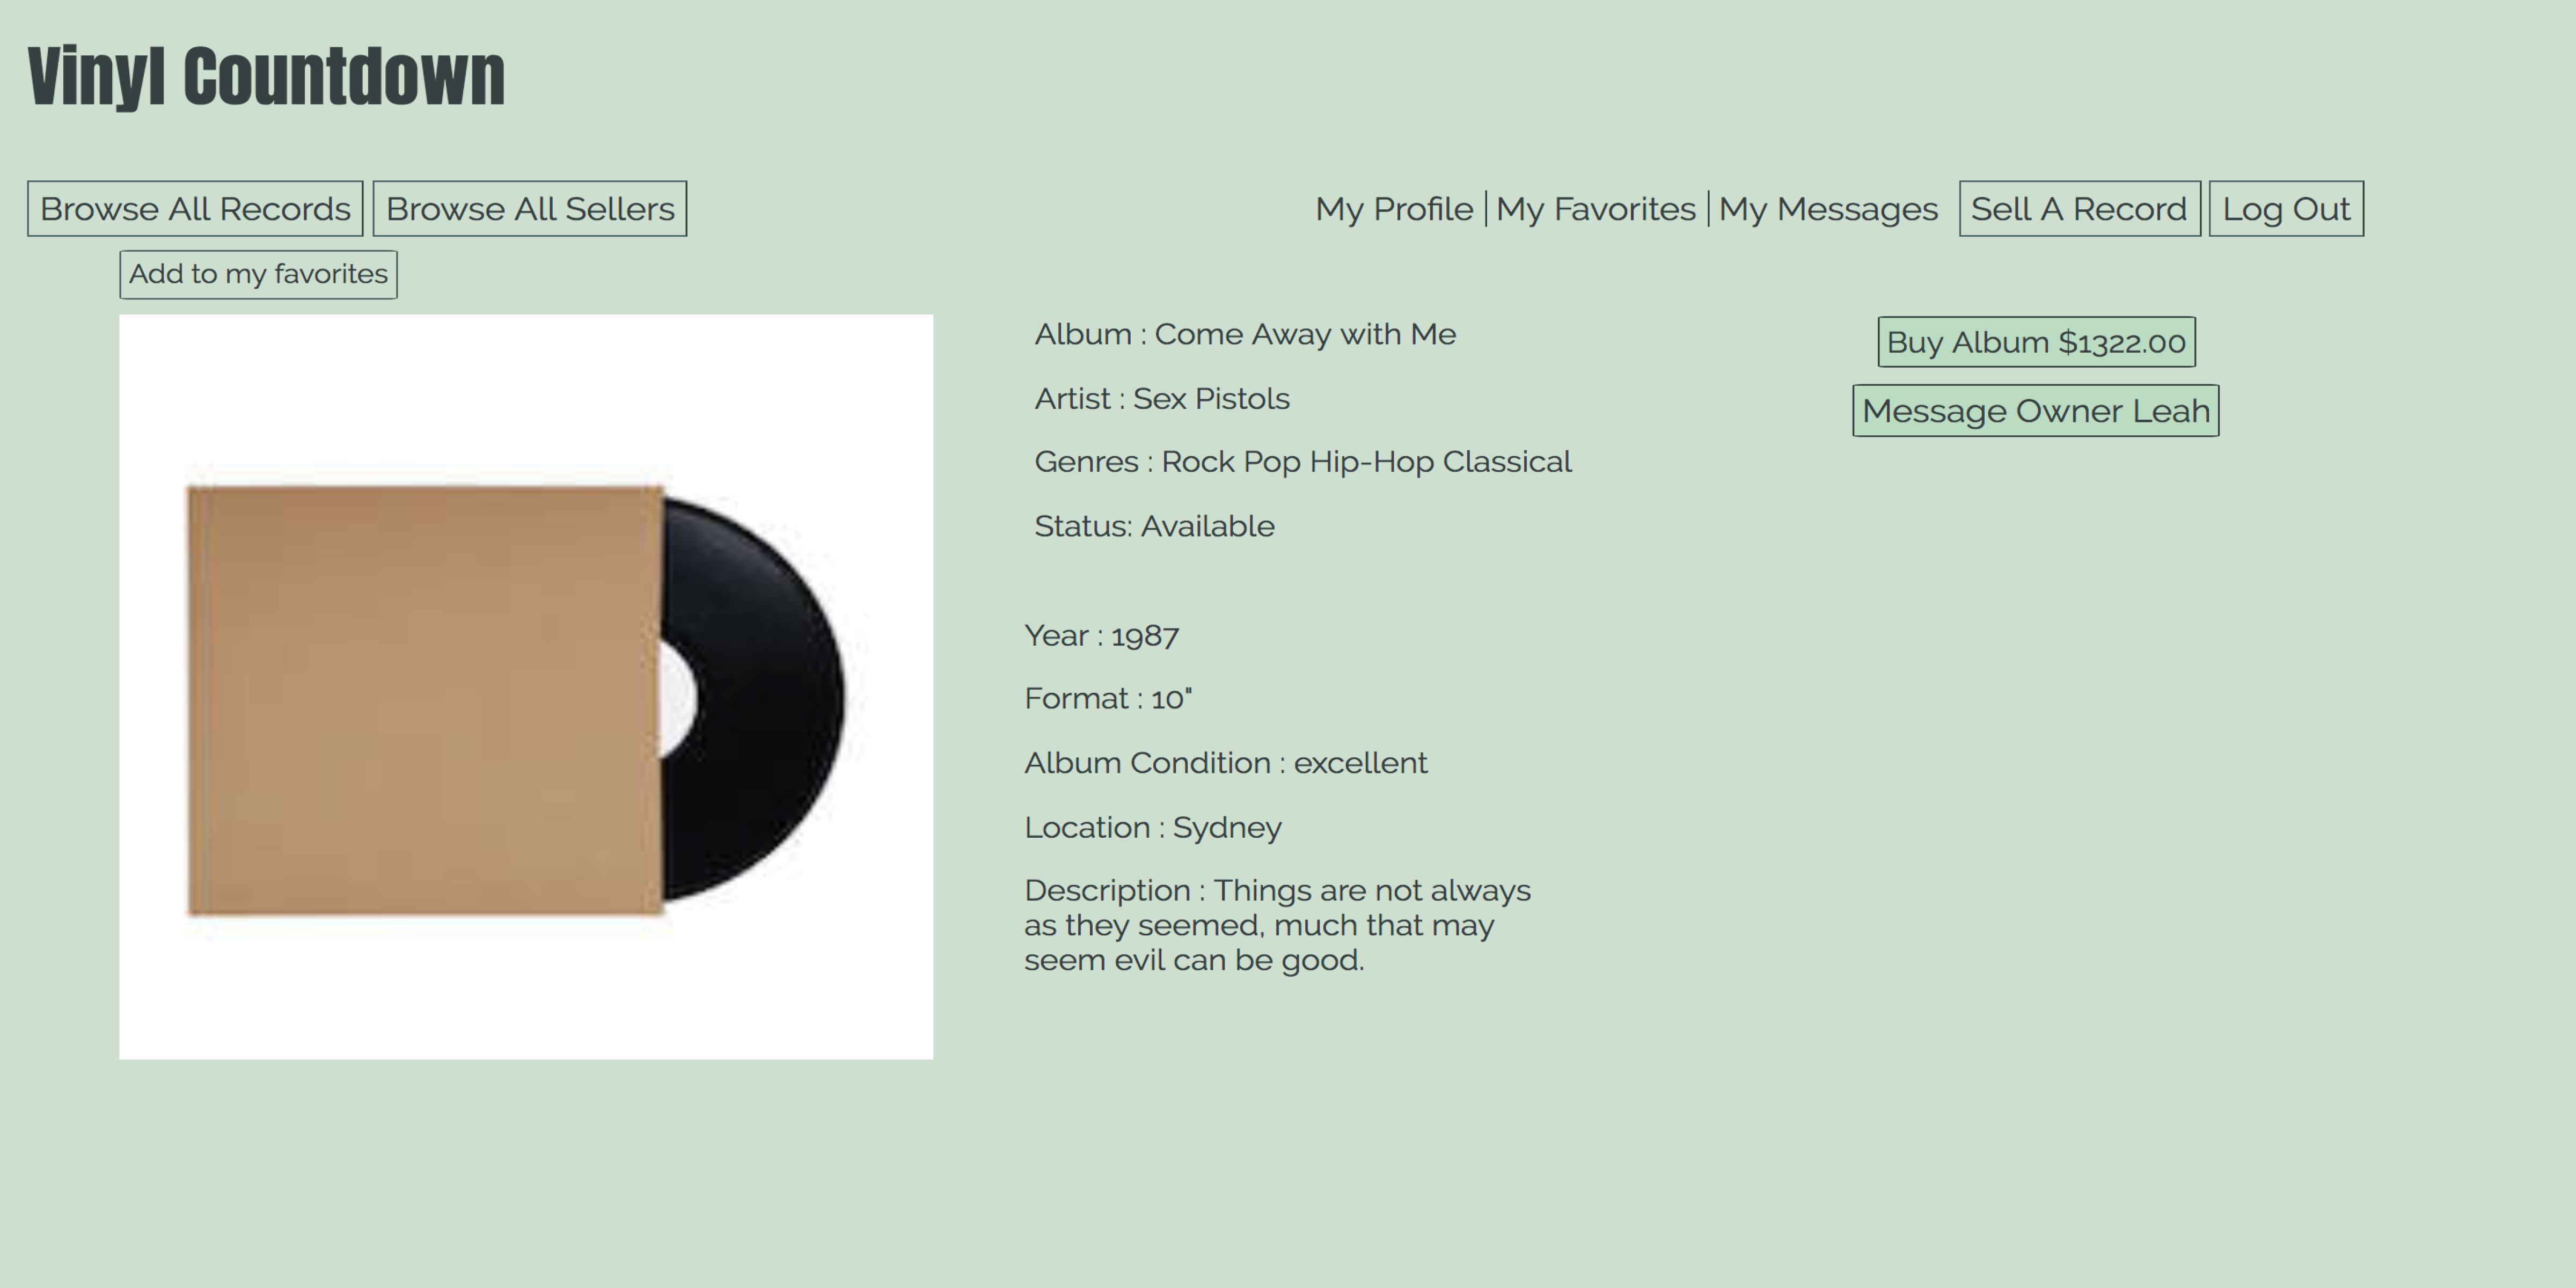The width and height of the screenshot is (2576, 1288).
Task: Open the My Profile link
Action: click(1394, 209)
